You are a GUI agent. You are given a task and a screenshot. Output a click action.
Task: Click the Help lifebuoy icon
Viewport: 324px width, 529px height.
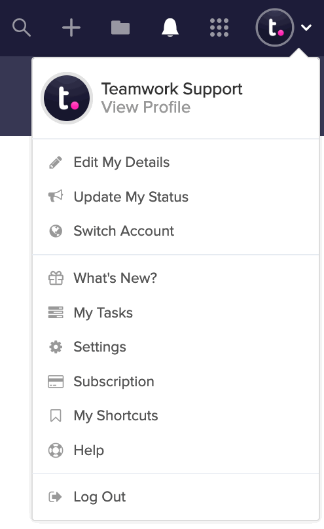click(56, 450)
